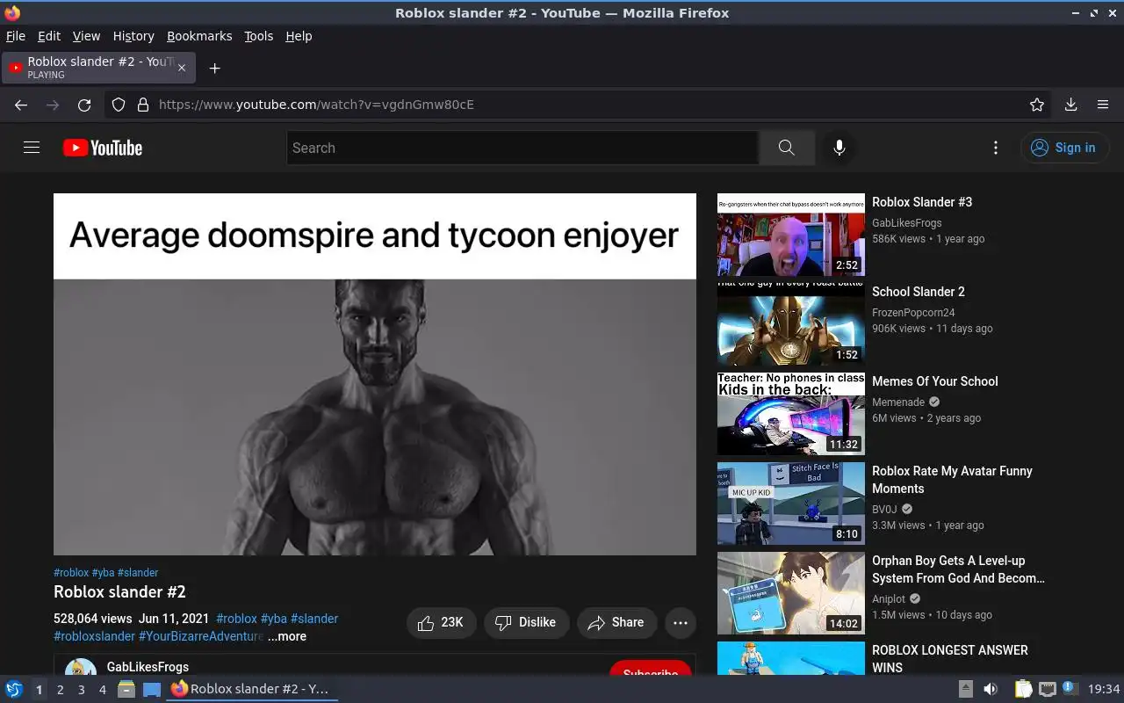The height and width of the screenshot is (703, 1124).
Task: Switch to workspace 3
Action: [81, 690]
